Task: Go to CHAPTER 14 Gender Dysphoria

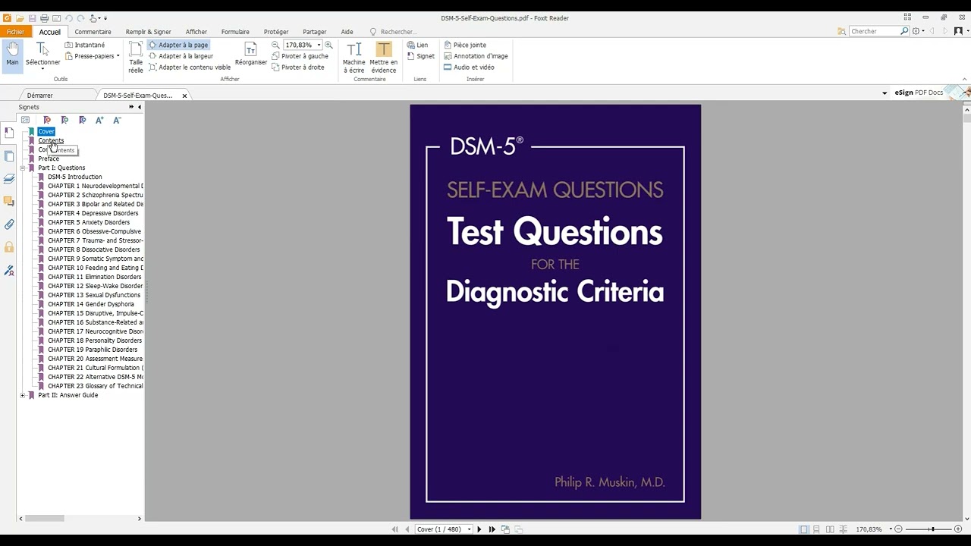Action: pyautogui.click(x=91, y=304)
